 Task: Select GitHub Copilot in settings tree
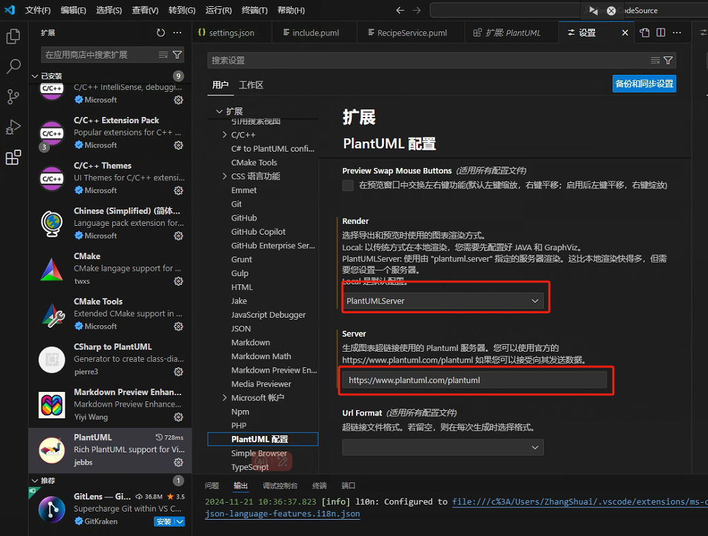coord(258,232)
